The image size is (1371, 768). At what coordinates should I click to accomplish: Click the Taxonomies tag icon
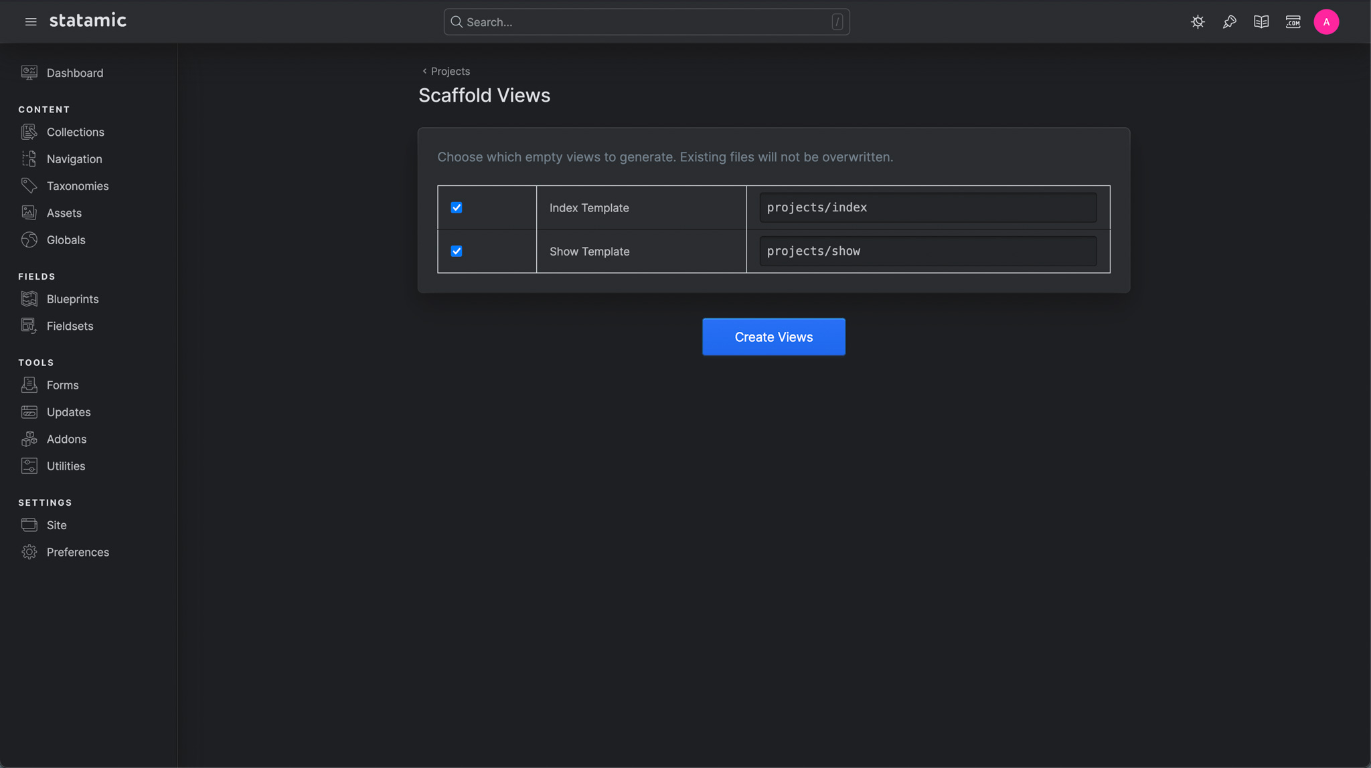(x=29, y=185)
